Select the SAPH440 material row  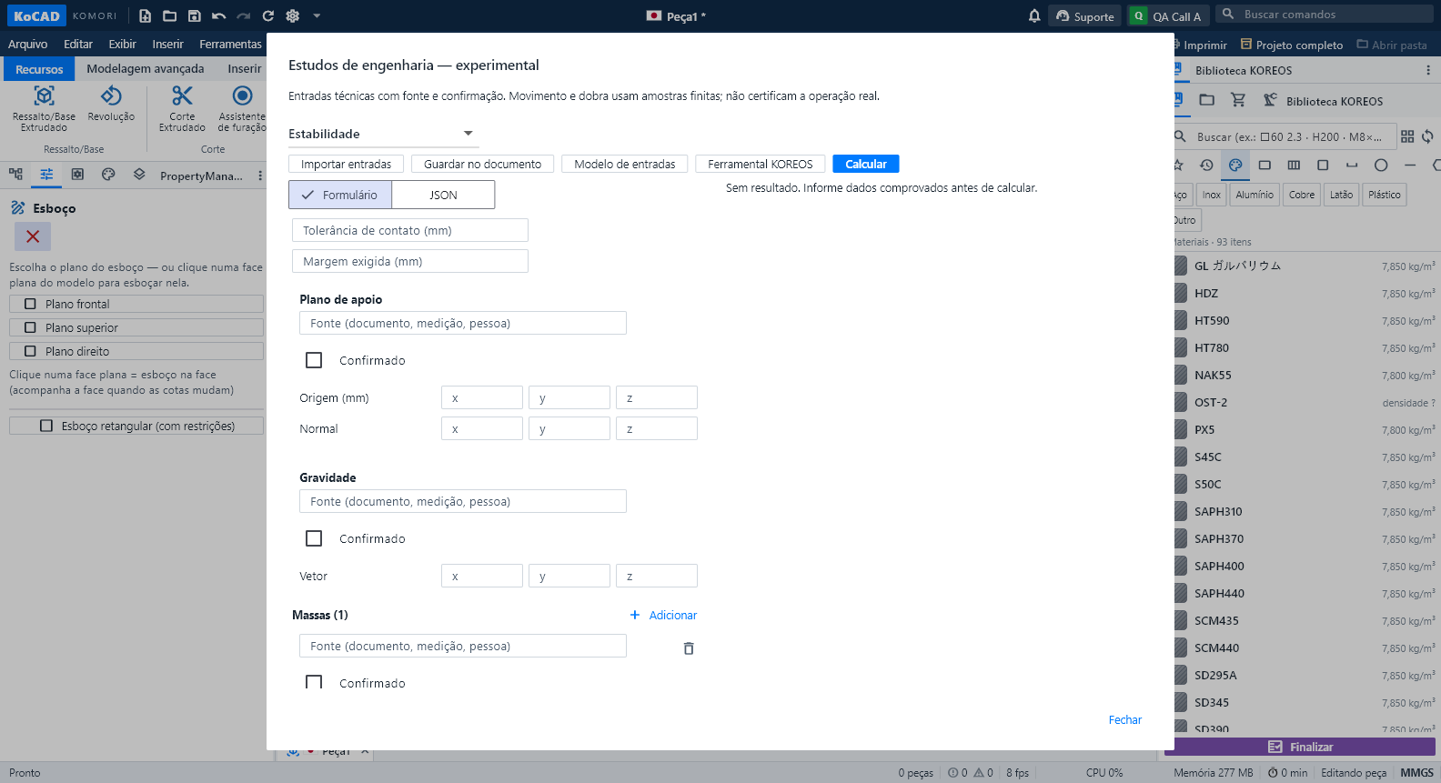point(1305,593)
